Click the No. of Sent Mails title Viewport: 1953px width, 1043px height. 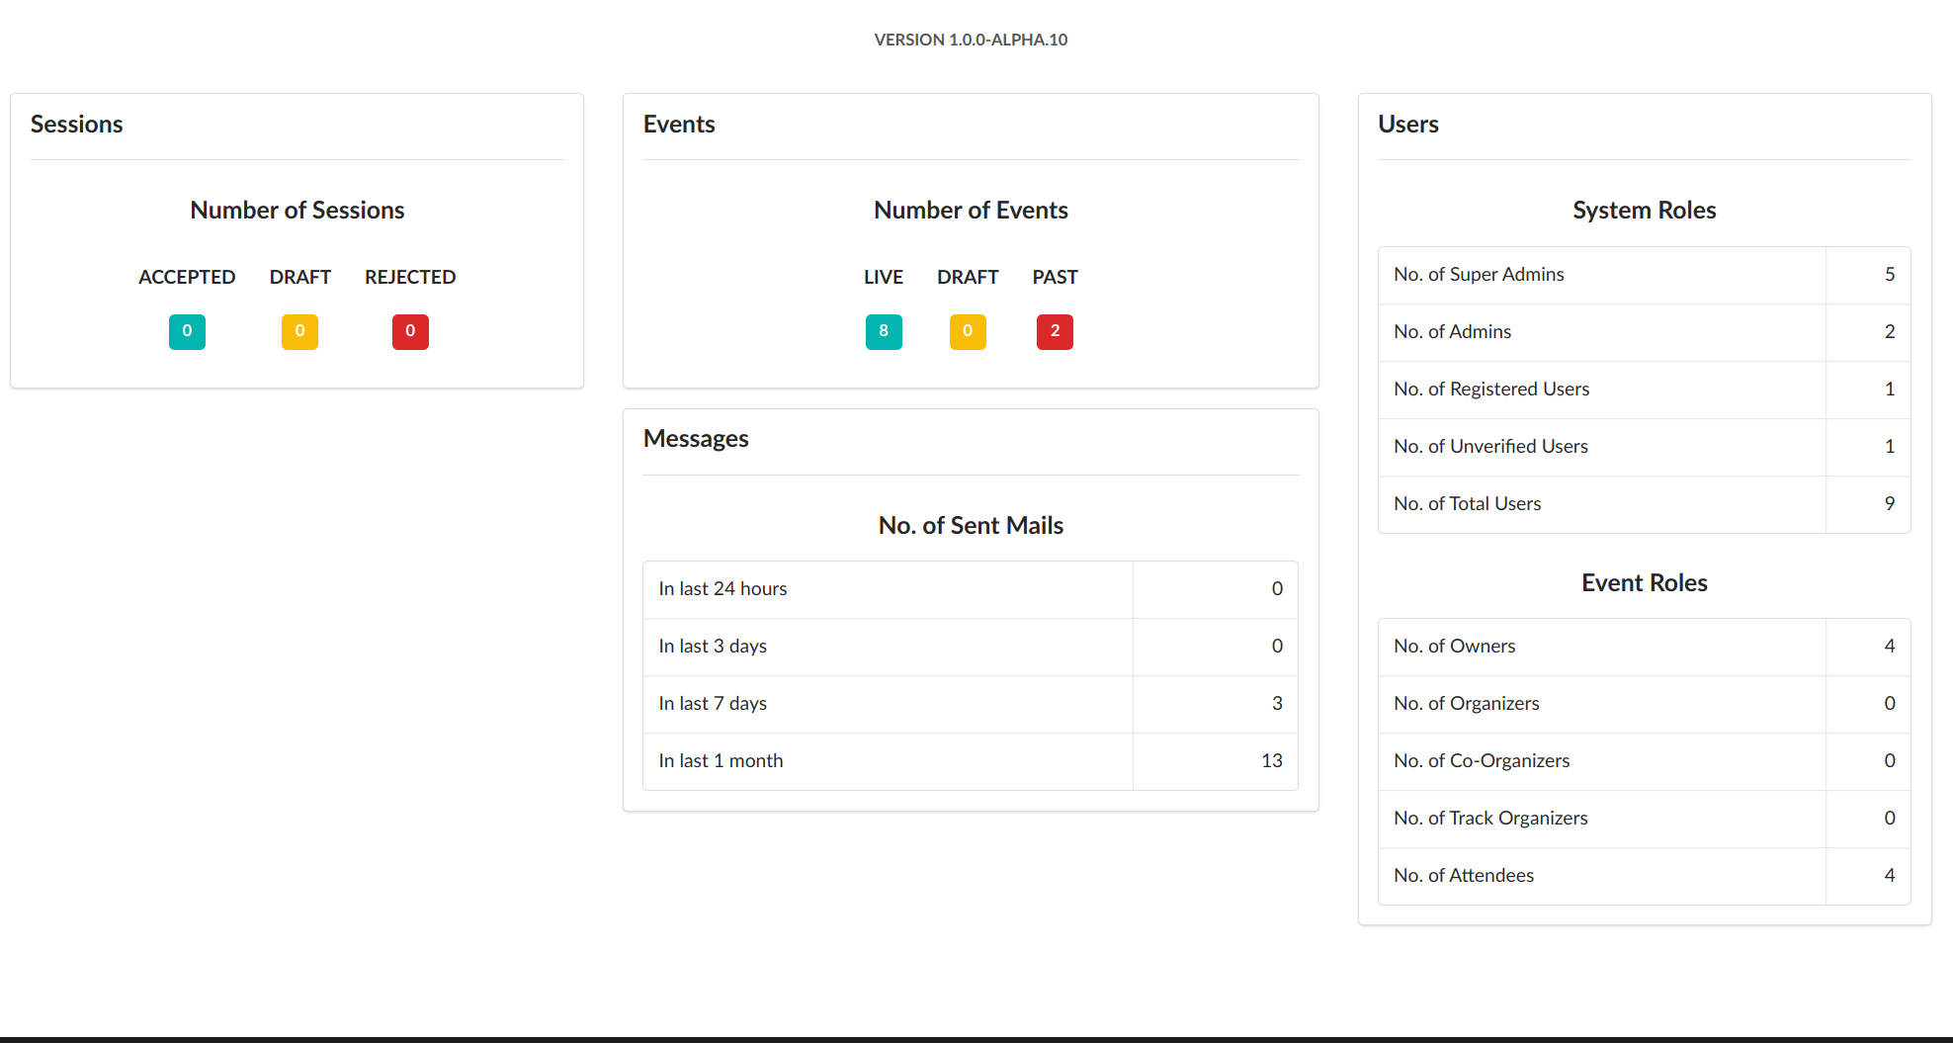tap(971, 525)
